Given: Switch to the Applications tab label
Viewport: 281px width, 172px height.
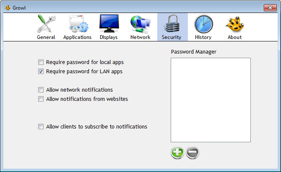Looking at the screenshot, I should tap(77, 37).
